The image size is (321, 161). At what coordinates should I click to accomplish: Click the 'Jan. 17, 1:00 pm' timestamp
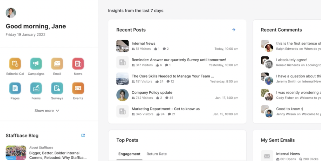[227, 98]
